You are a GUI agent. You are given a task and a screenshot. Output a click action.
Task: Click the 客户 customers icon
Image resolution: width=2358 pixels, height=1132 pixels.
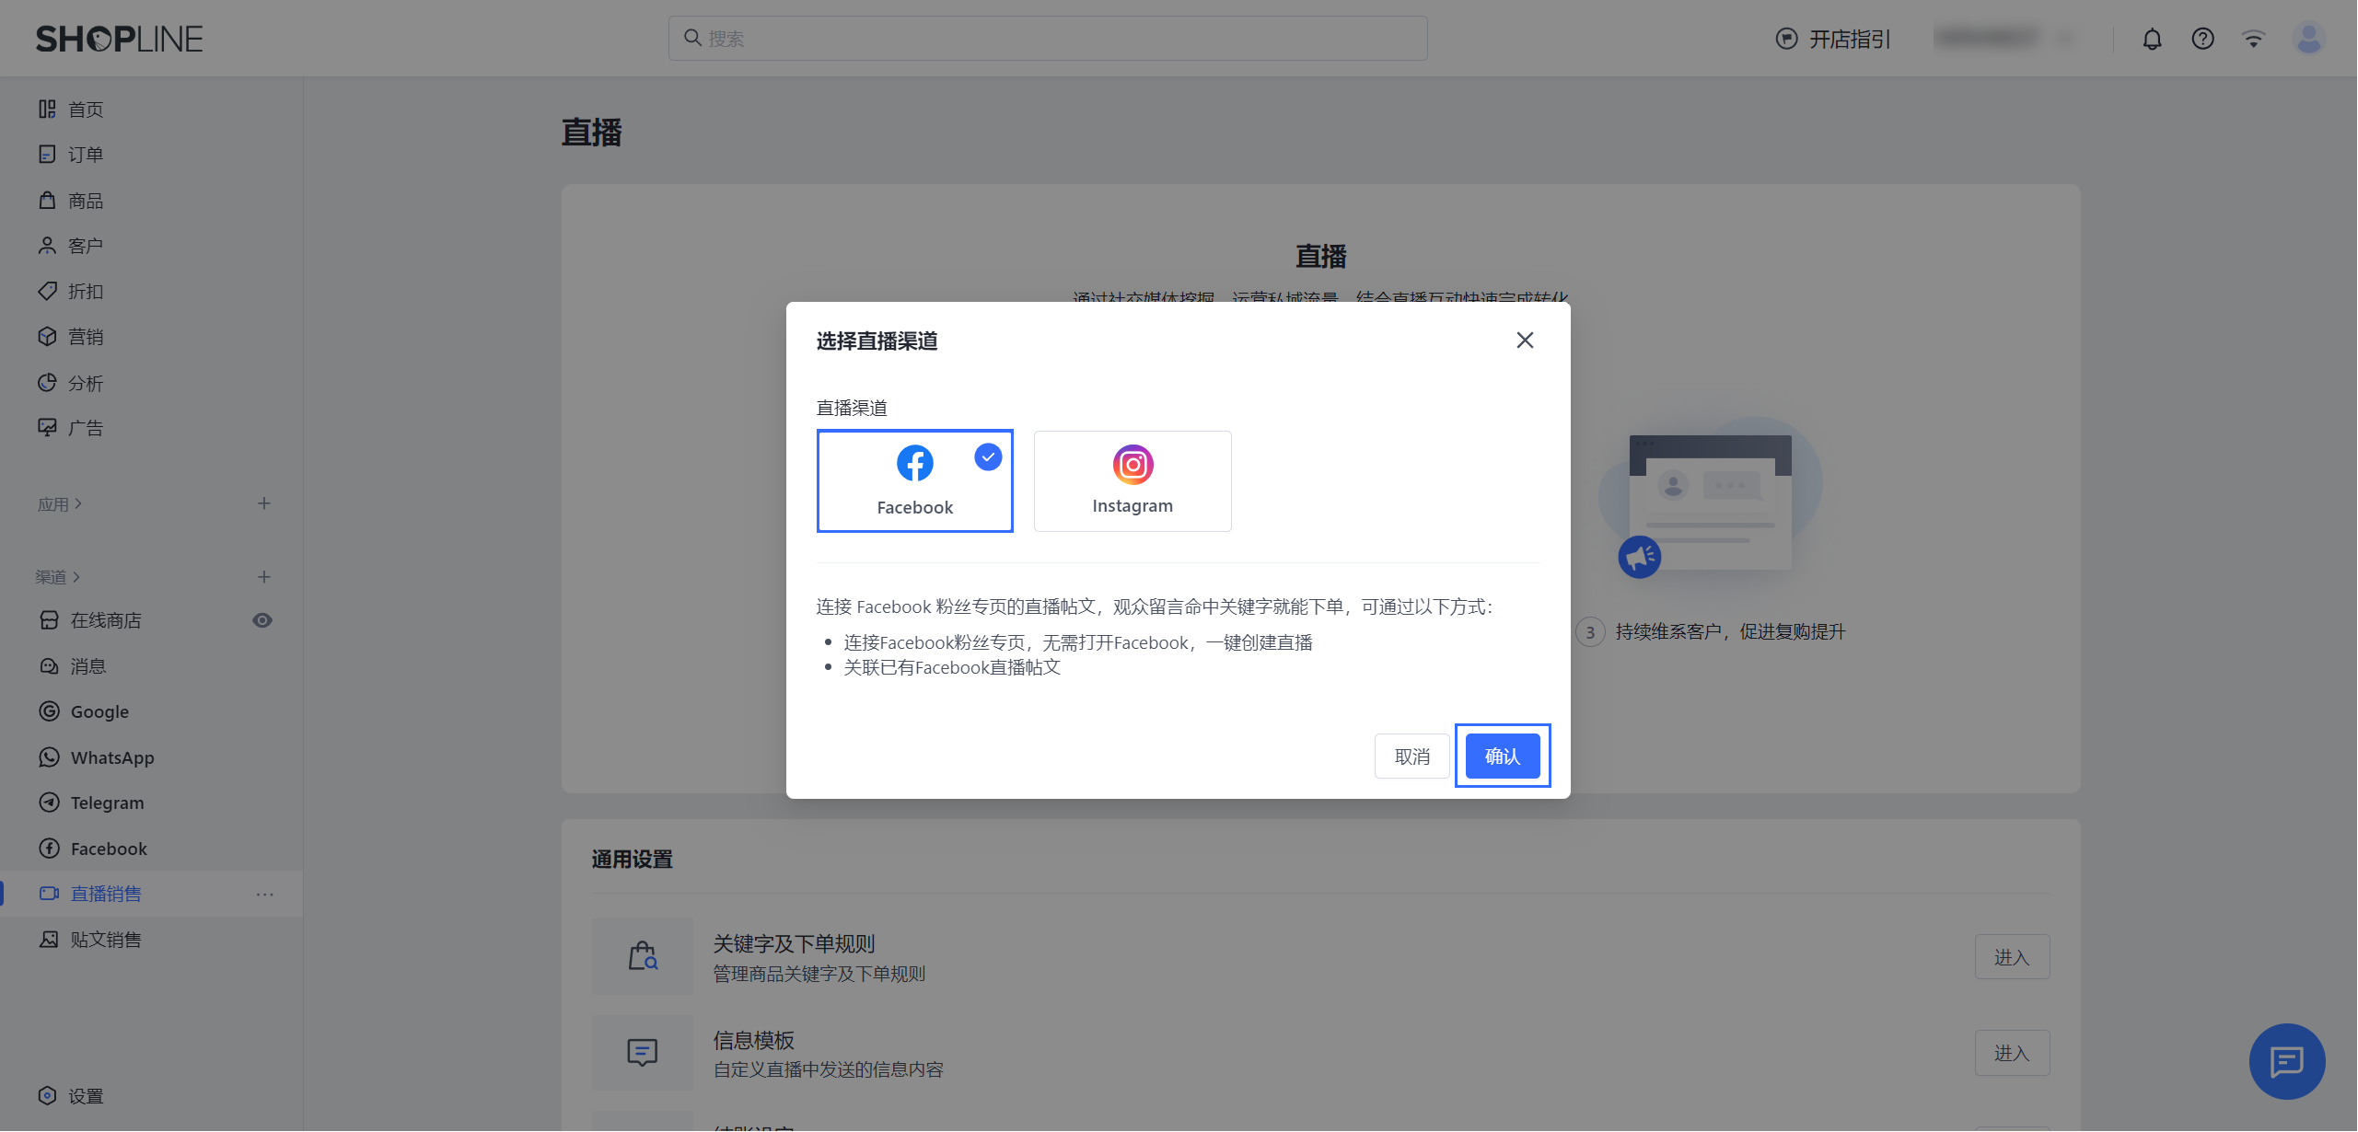click(x=47, y=245)
